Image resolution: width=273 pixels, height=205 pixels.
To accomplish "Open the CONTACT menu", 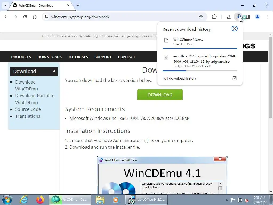I will click(127, 57).
